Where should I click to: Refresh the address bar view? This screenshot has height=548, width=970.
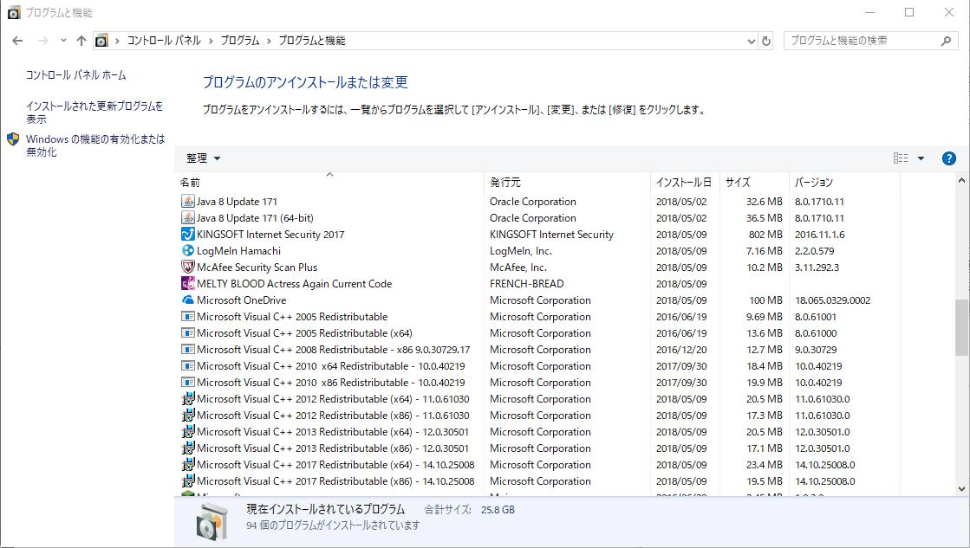coord(765,41)
